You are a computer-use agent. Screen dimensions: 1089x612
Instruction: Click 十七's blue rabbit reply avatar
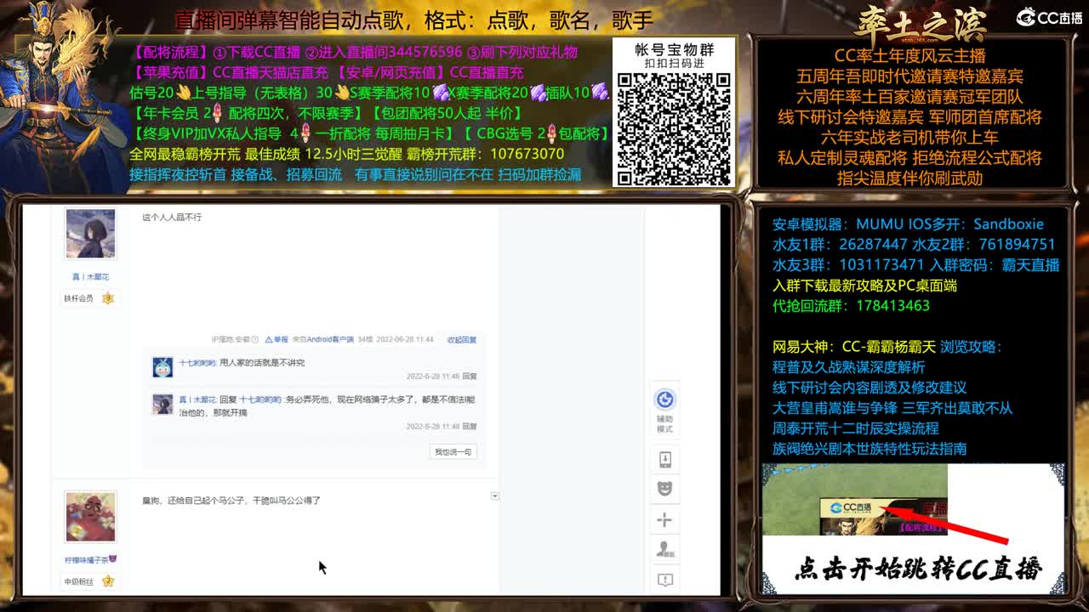click(162, 367)
